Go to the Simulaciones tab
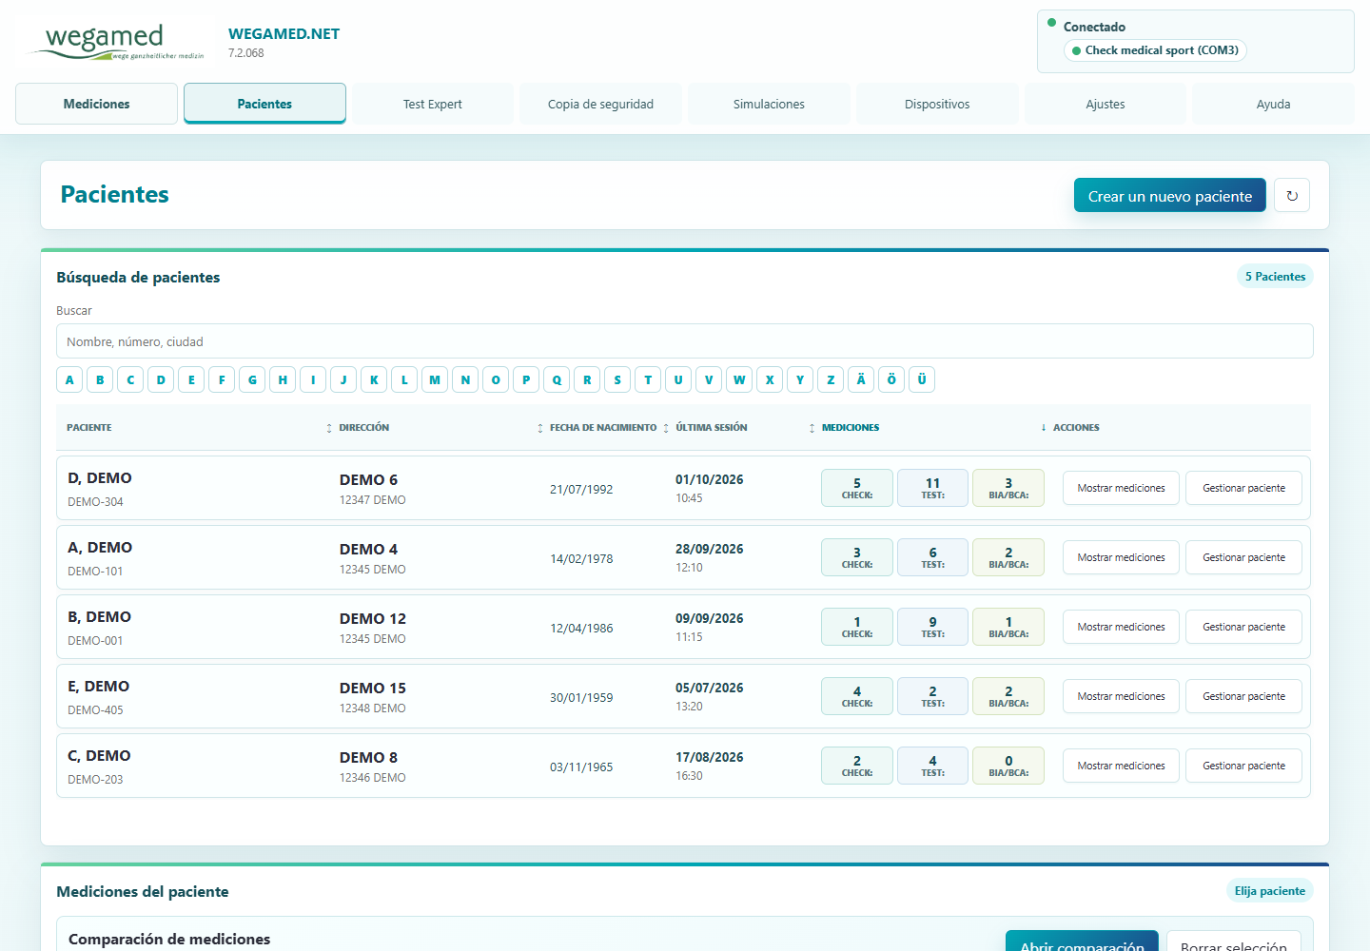1370x951 pixels. (x=769, y=104)
